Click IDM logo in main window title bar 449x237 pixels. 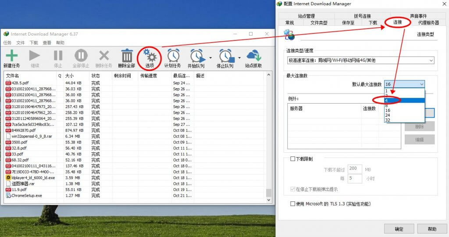point(6,34)
